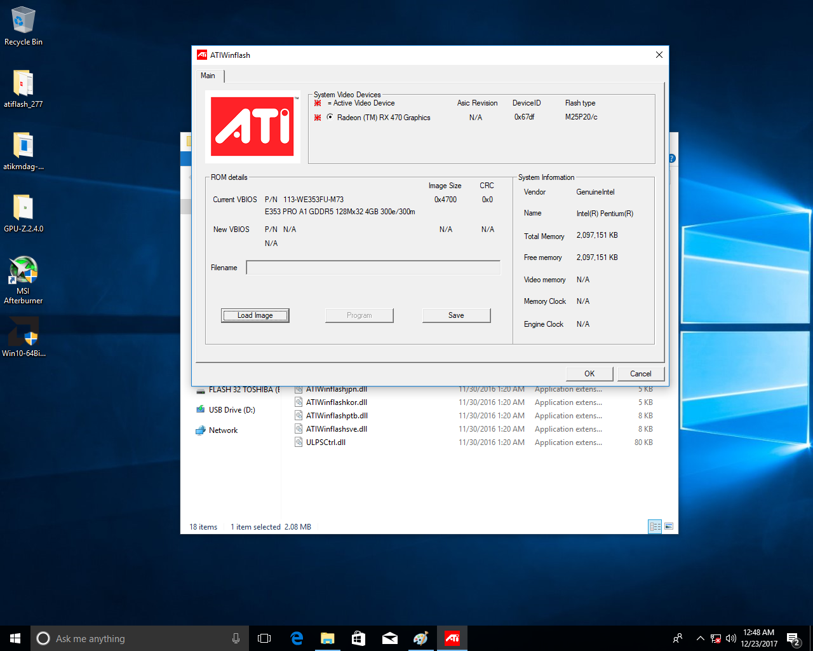Open the Recycle Bin desktop icon

click(x=24, y=25)
